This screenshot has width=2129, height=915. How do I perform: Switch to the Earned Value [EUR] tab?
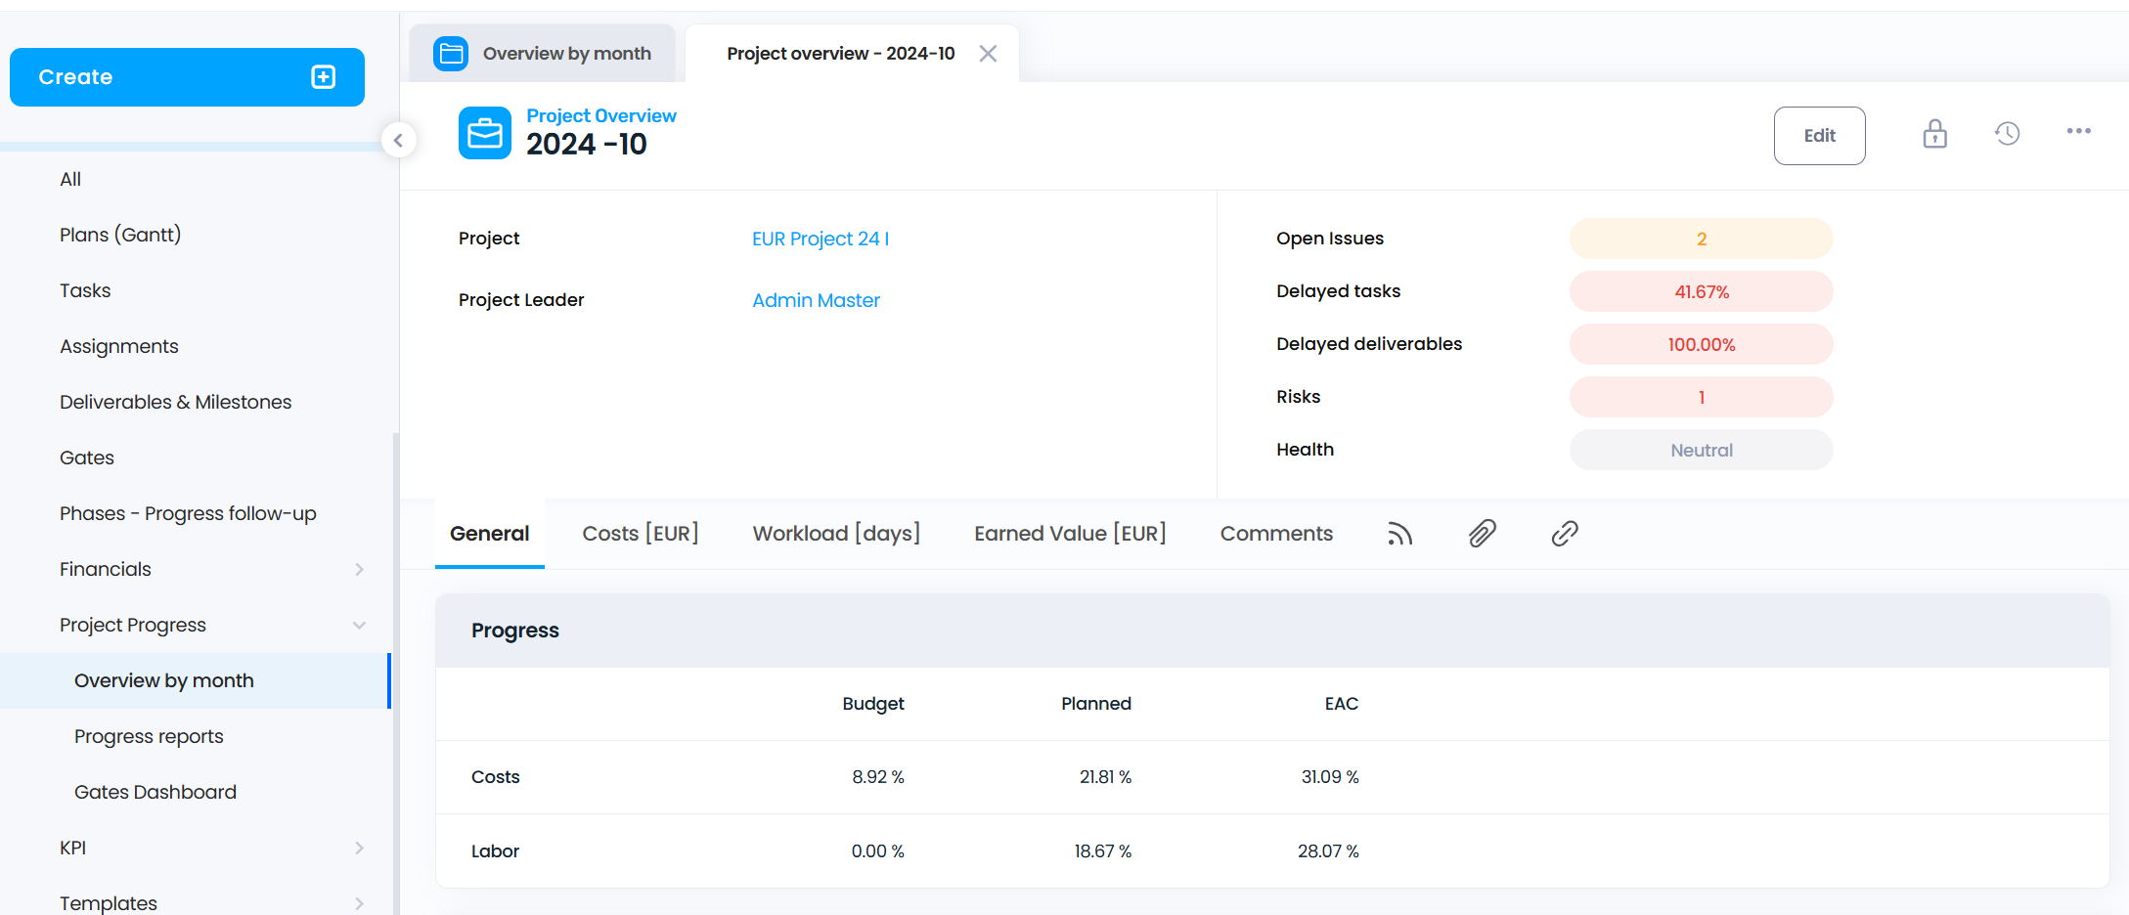click(1070, 534)
